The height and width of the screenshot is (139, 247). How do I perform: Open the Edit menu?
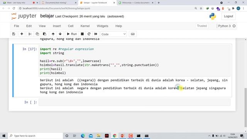29,26
